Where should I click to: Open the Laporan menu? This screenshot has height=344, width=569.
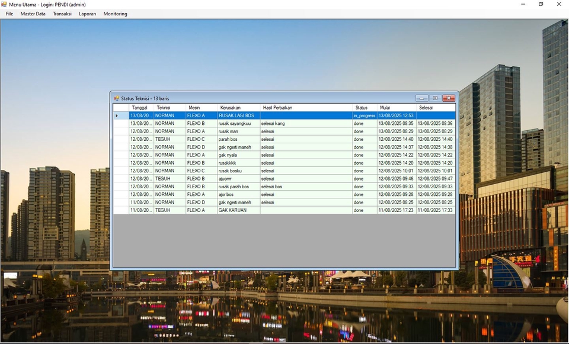pos(87,14)
